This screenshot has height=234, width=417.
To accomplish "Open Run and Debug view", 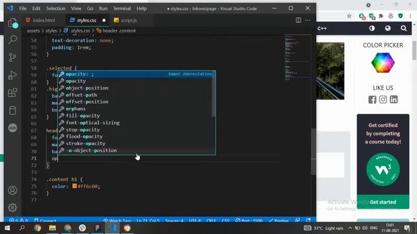I will (x=12, y=75).
